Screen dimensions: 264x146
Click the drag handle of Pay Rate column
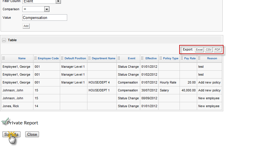pyautogui.click(x=182, y=58)
